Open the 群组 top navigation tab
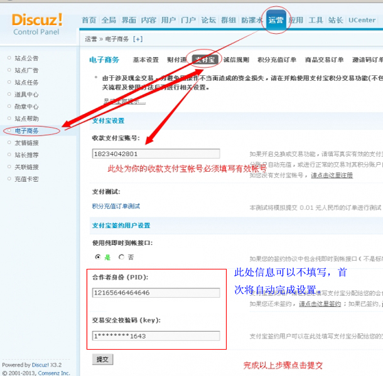383x376 pixels. point(229,20)
